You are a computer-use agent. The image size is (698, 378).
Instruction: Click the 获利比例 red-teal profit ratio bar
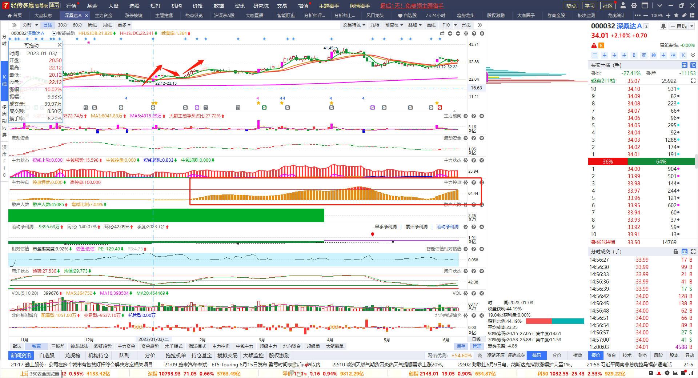555,321
